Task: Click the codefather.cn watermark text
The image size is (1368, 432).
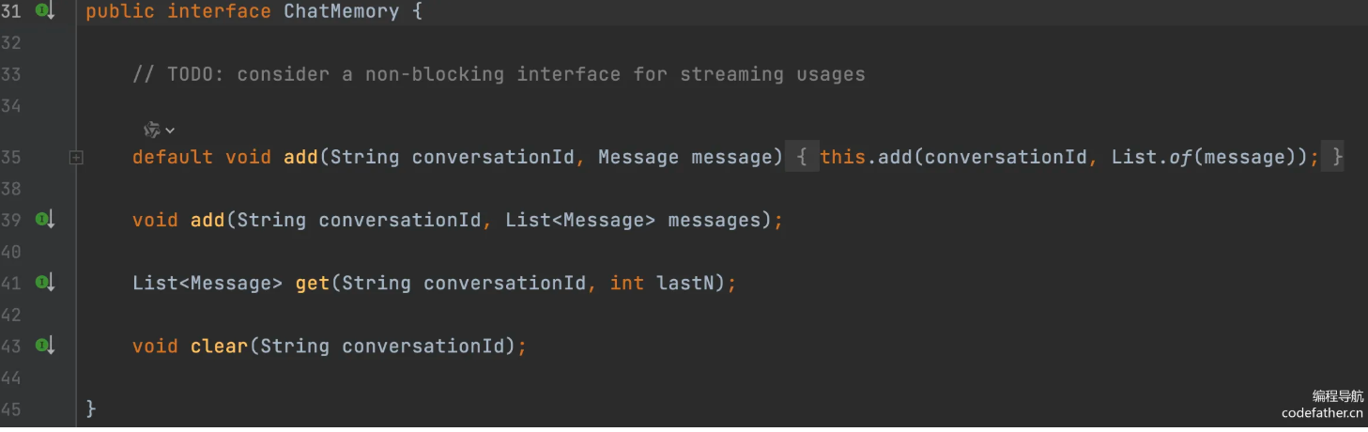Action: point(1322,413)
